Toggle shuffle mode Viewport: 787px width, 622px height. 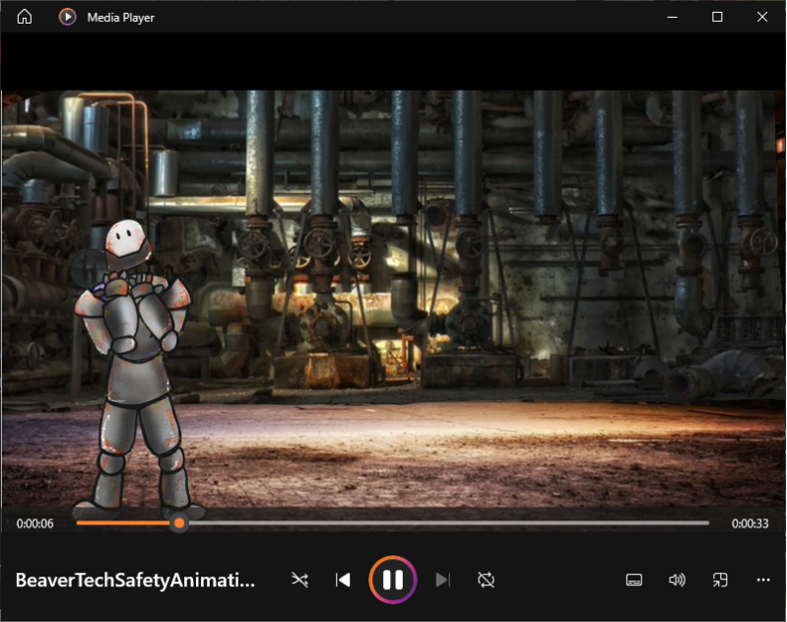coord(299,580)
